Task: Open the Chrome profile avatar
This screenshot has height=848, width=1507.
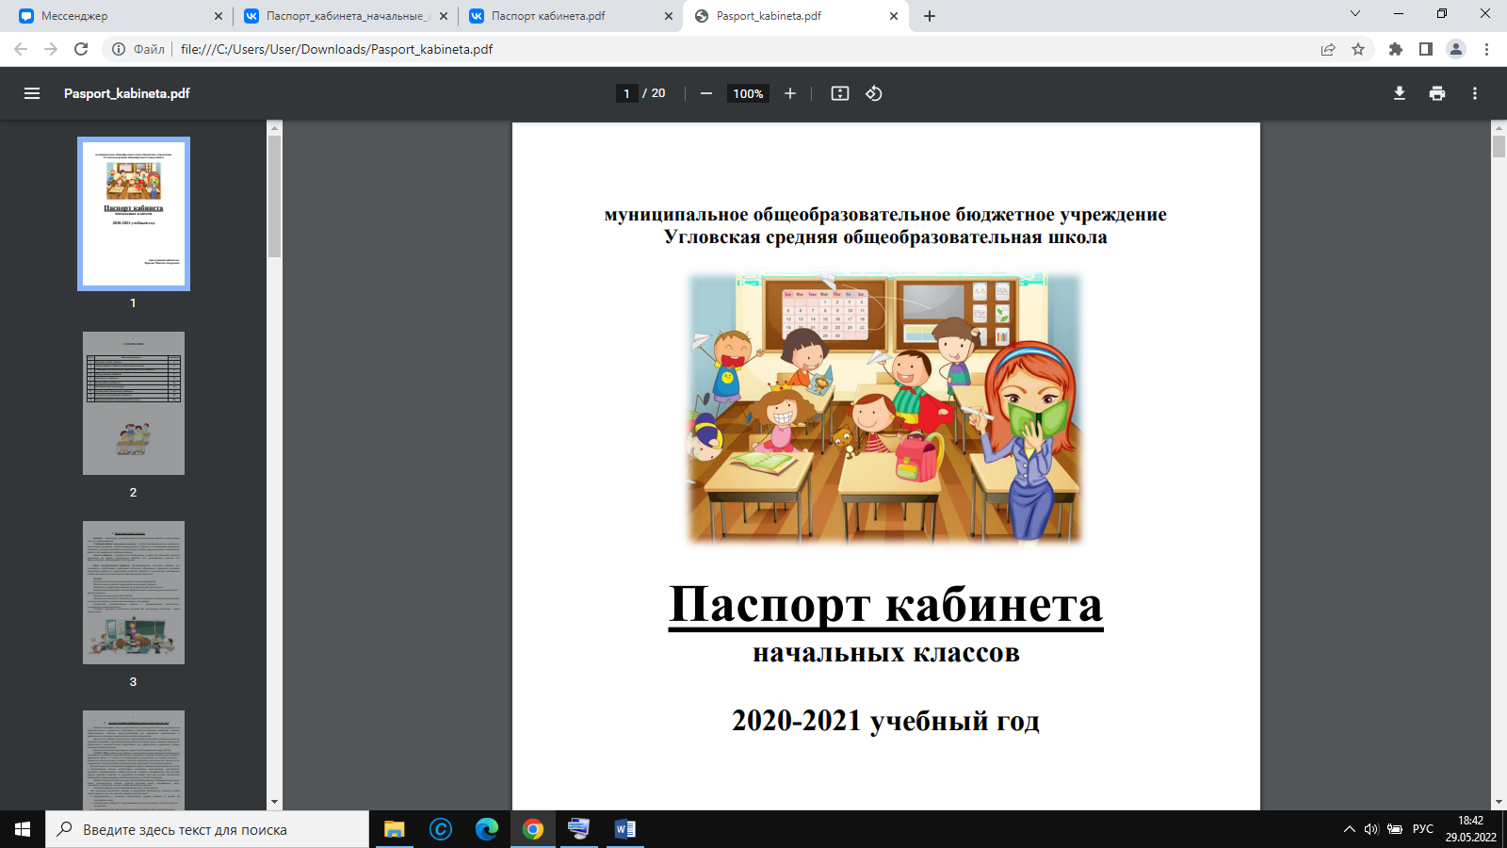Action: (1456, 49)
